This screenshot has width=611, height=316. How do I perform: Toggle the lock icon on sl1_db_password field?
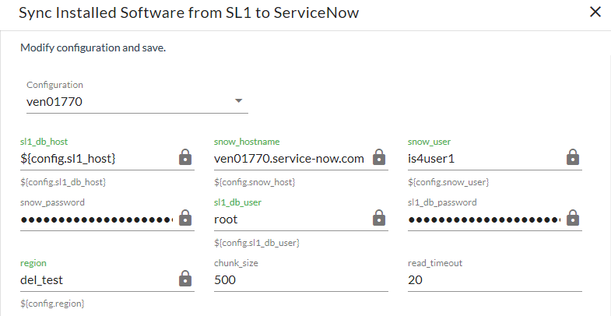[x=573, y=219]
